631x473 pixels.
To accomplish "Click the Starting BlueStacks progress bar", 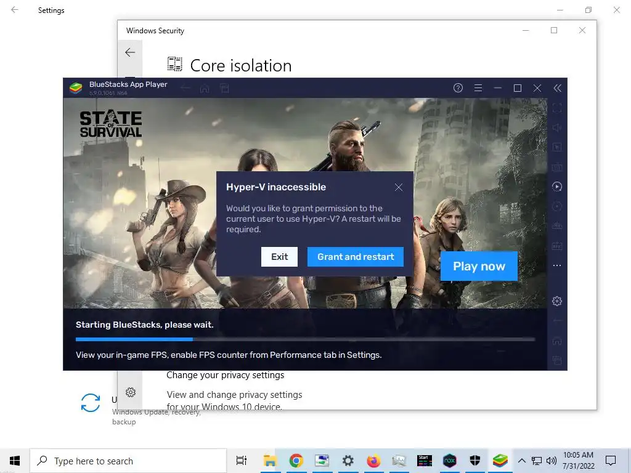I will (x=306, y=339).
